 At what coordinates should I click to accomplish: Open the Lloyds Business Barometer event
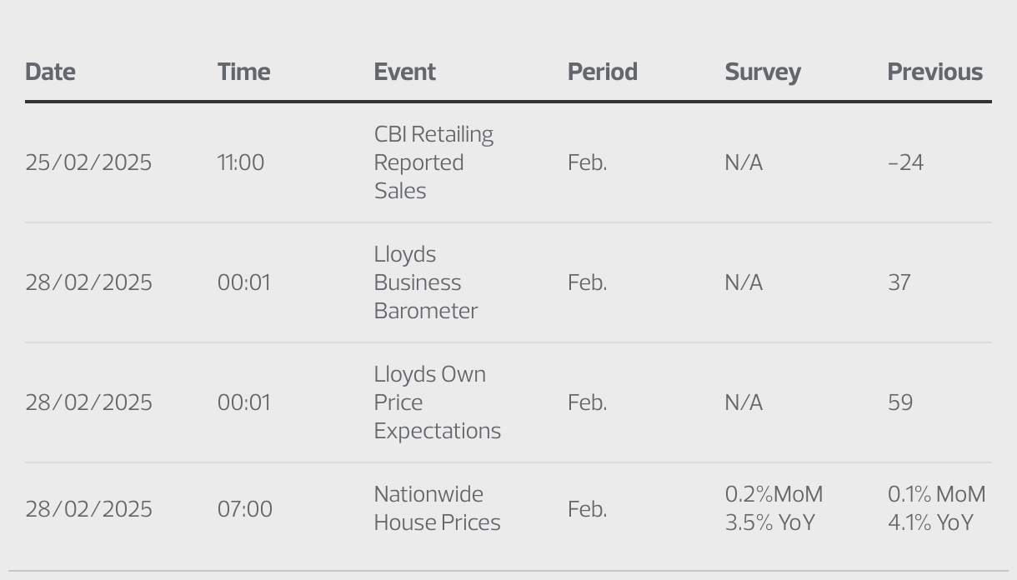(x=425, y=282)
